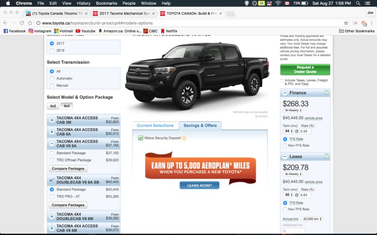Check Include Taxes, Levies, Freight & PDI
This screenshot has width=377, height=235.
(x=282, y=81)
